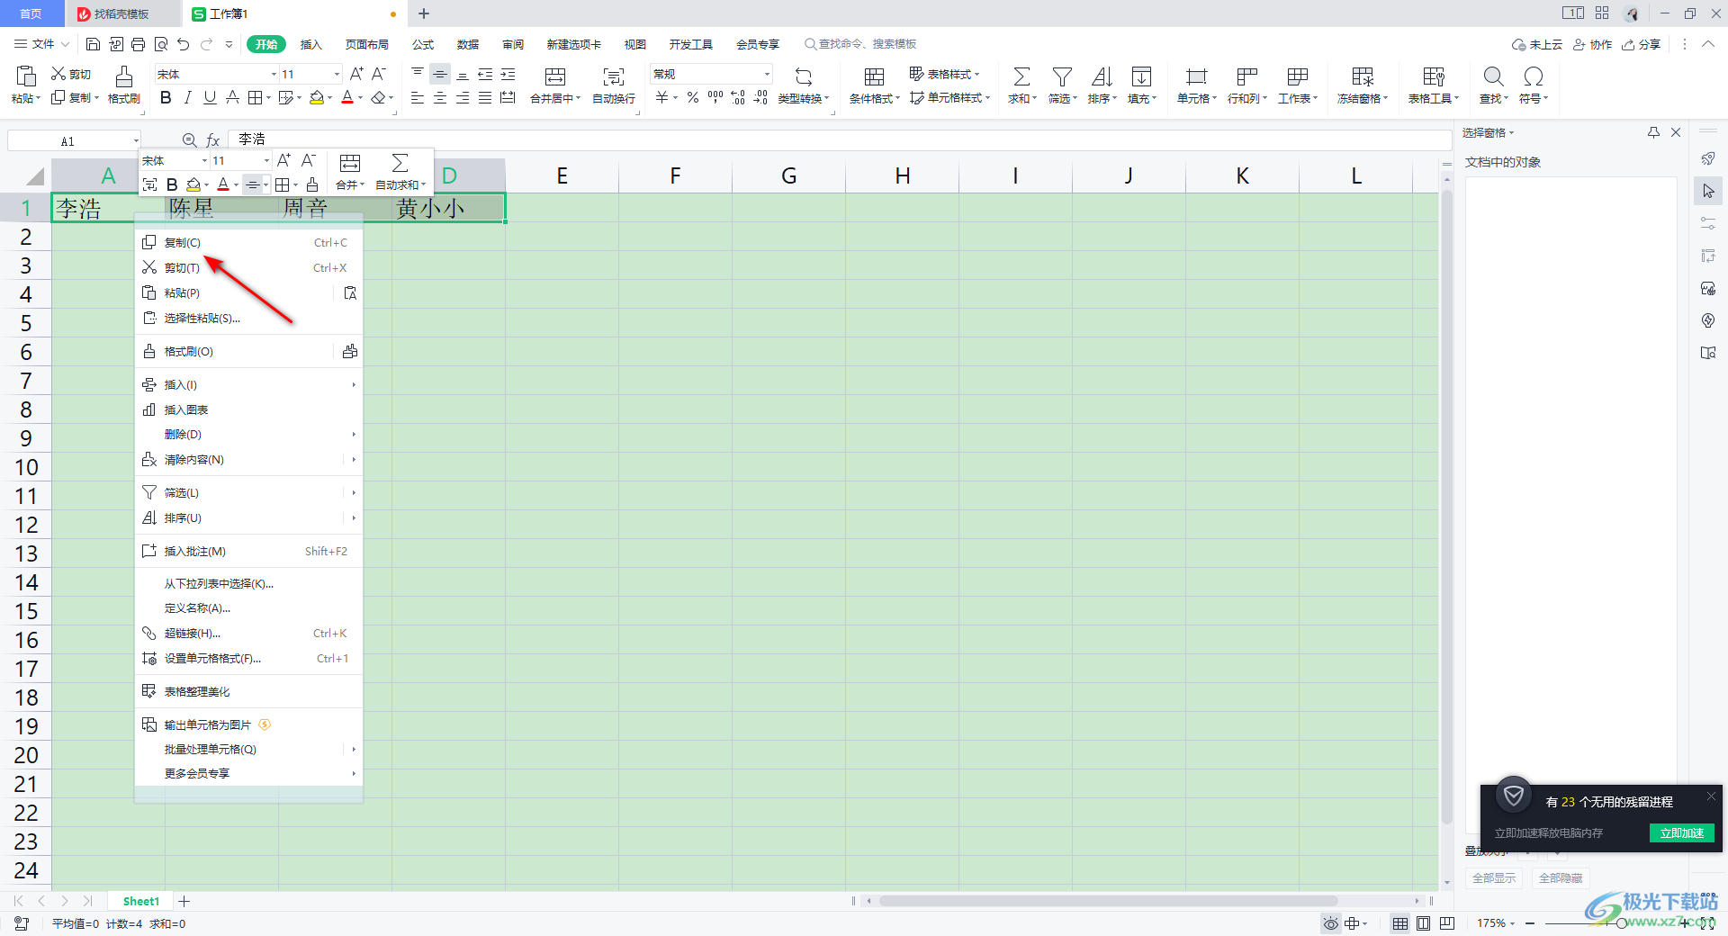This screenshot has height=936, width=1728.
Task: Click the Print icon in quick access toolbar
Action: coord(138,44)
